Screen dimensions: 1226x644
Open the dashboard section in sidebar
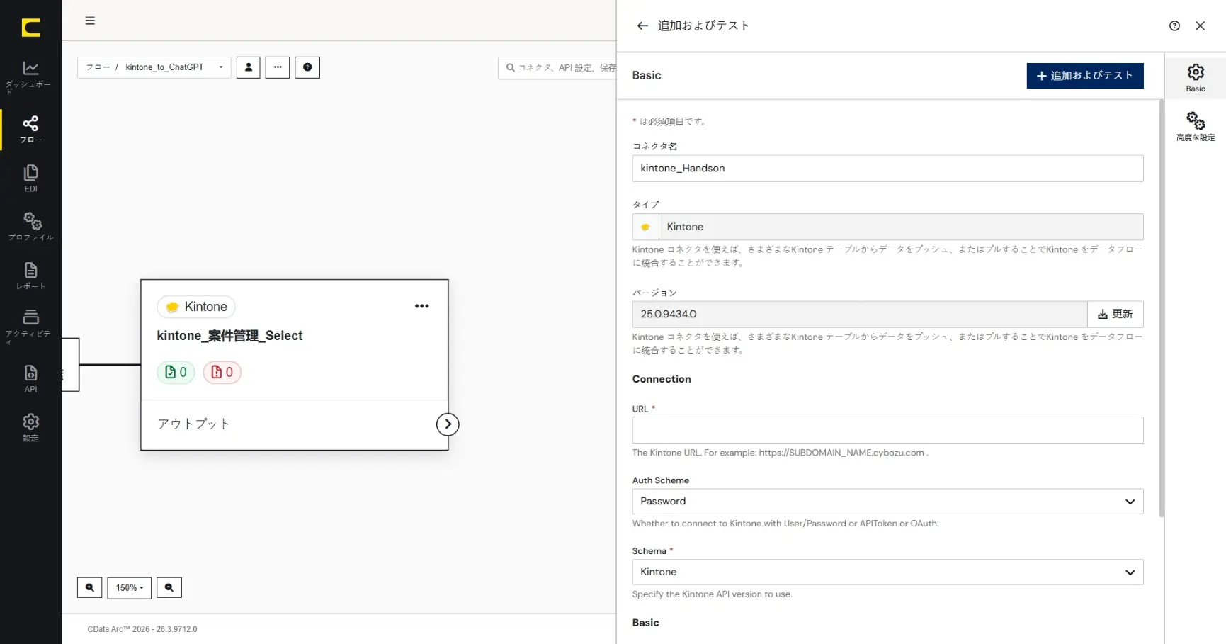coord(30,77)
